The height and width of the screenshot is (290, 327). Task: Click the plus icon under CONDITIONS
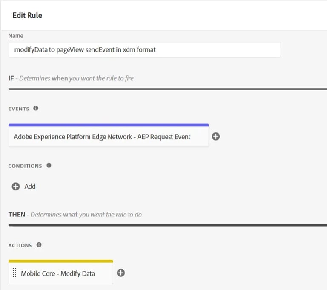coord(16,186)
